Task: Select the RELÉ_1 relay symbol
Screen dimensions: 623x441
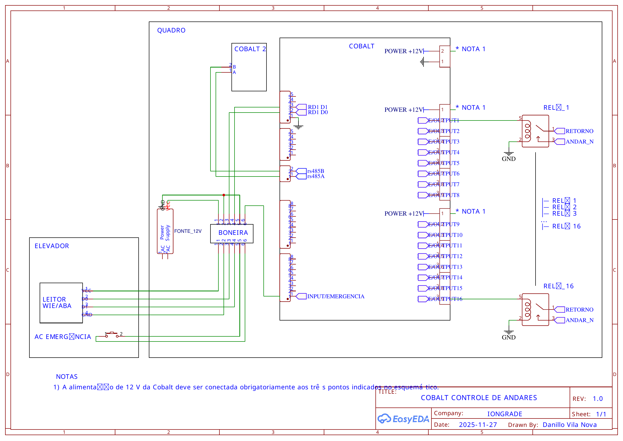Action: 535,131
